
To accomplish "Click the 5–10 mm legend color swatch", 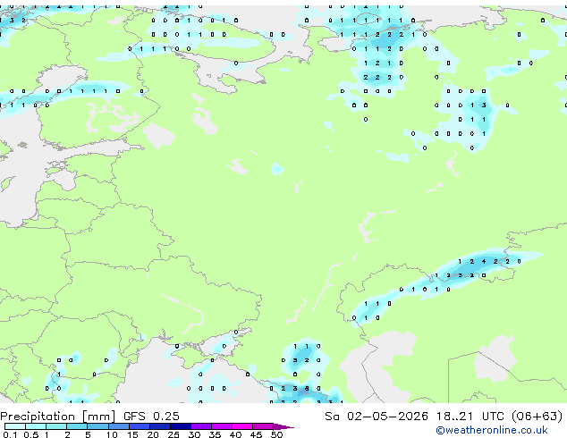I will click(x=97, y=426).
